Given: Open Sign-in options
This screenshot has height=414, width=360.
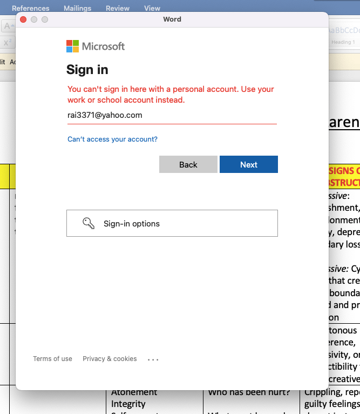Looking at the screenshot, I should 172,223.
